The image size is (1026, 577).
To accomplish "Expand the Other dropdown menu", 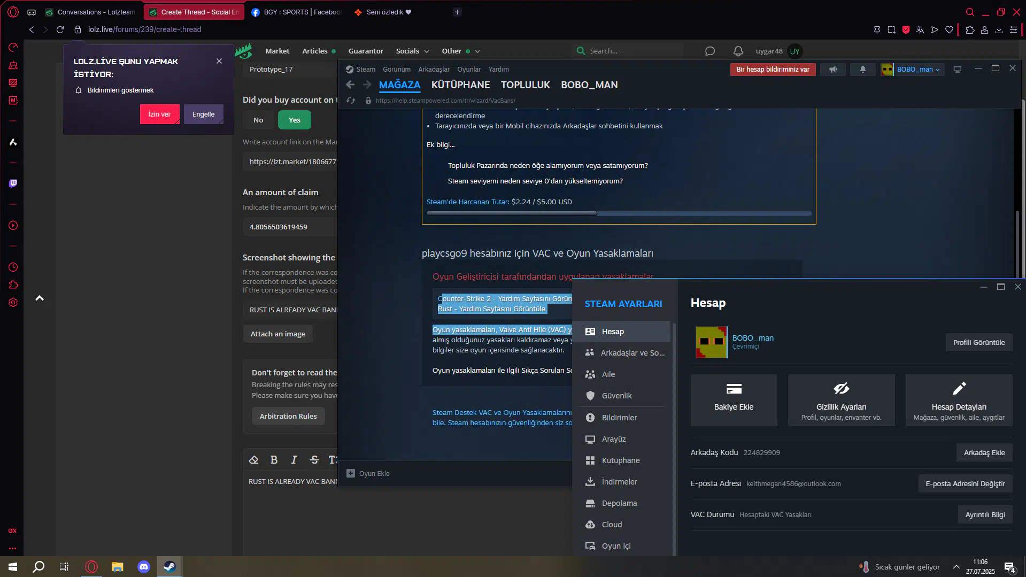I will click(x=461, y=51).
